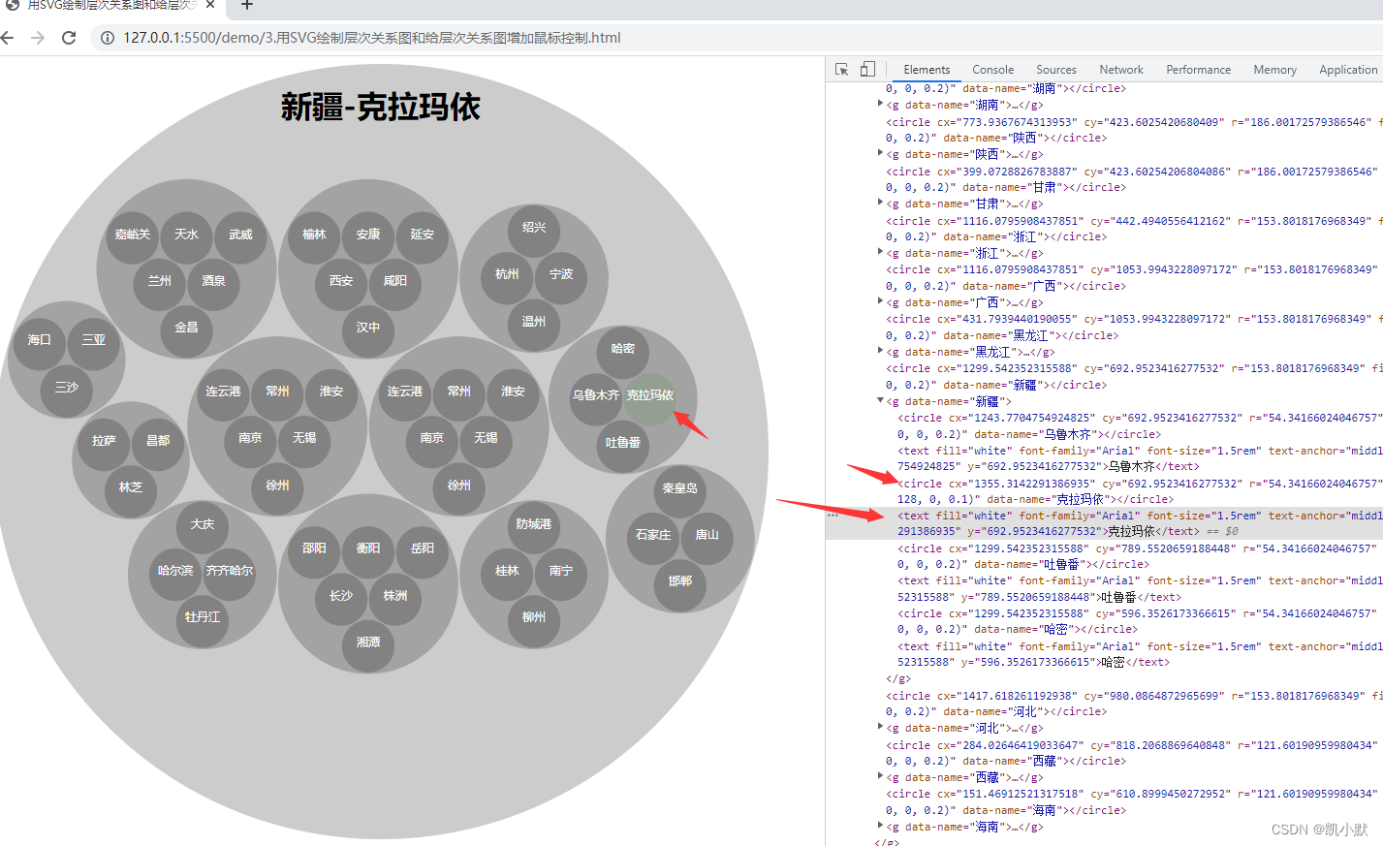Reload the page with refresh icon
The width and height of the screenshot is (1383, 846).
tap(69, 38)
